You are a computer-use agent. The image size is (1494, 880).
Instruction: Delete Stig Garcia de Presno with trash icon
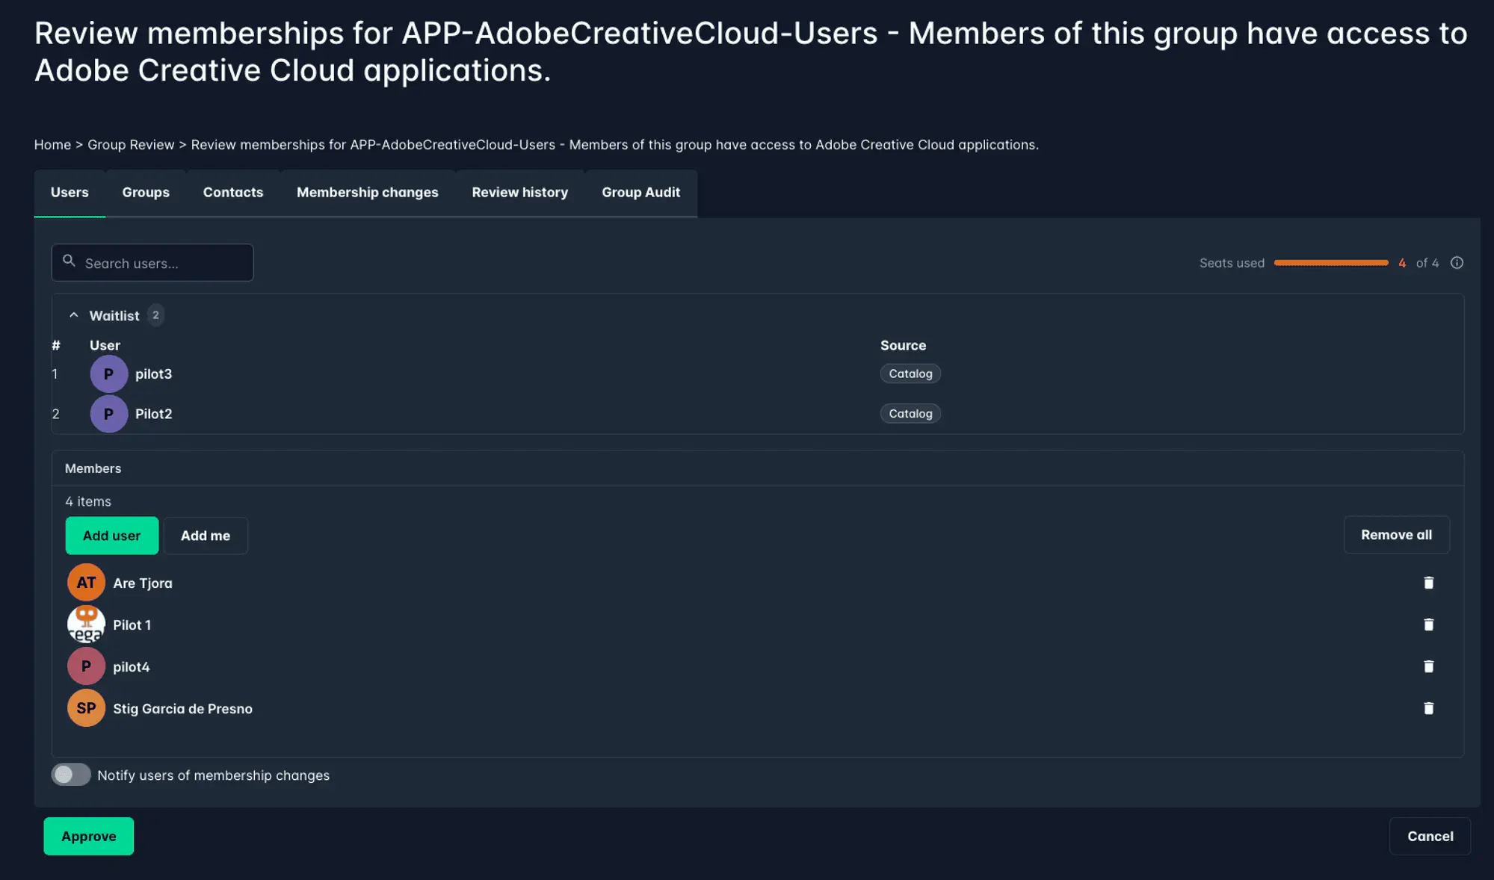(x=1428, y=707)
